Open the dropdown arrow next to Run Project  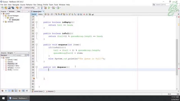51,8
